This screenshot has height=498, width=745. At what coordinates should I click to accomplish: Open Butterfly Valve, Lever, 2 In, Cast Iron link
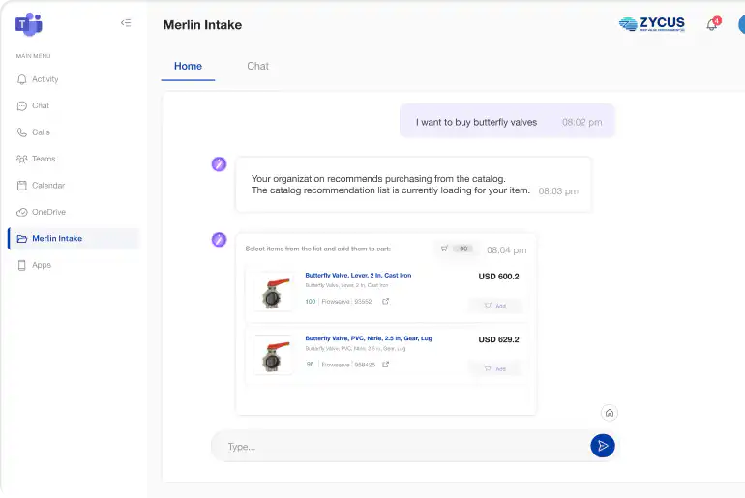(x=358, y=276)
